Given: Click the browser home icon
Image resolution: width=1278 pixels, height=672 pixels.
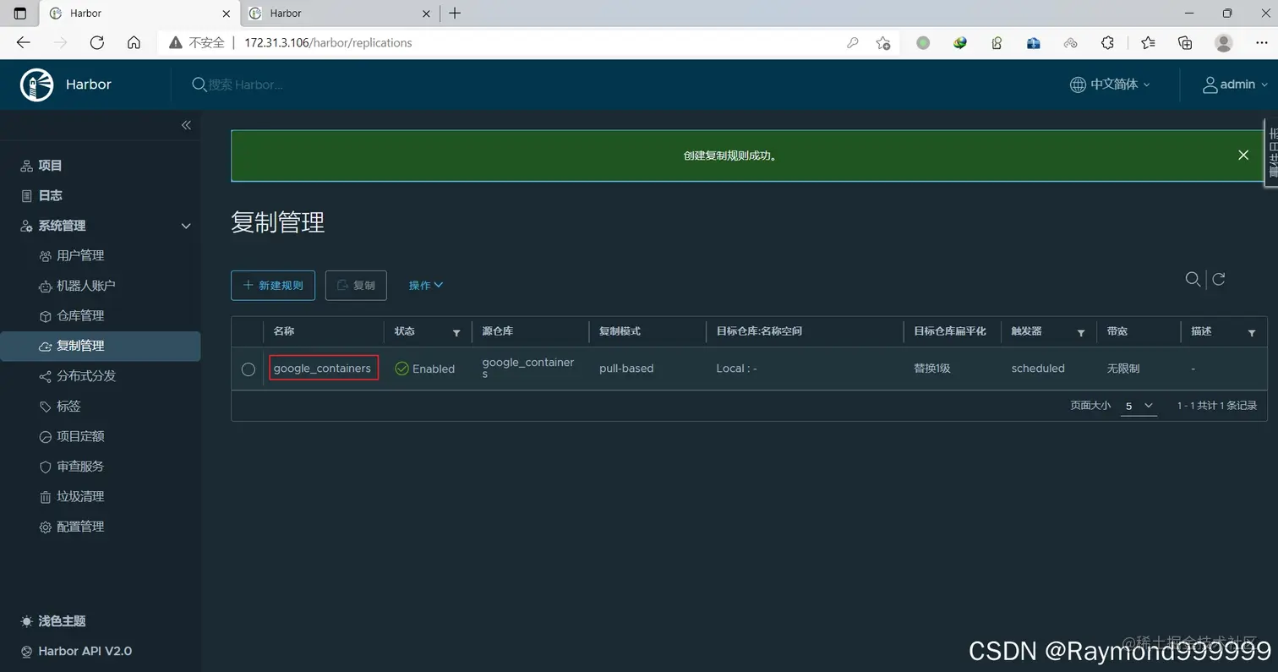Looking at the screenshot, I should 134,42.
